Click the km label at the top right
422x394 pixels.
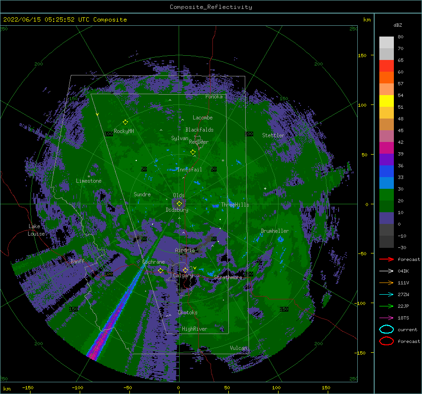[367, 20]
